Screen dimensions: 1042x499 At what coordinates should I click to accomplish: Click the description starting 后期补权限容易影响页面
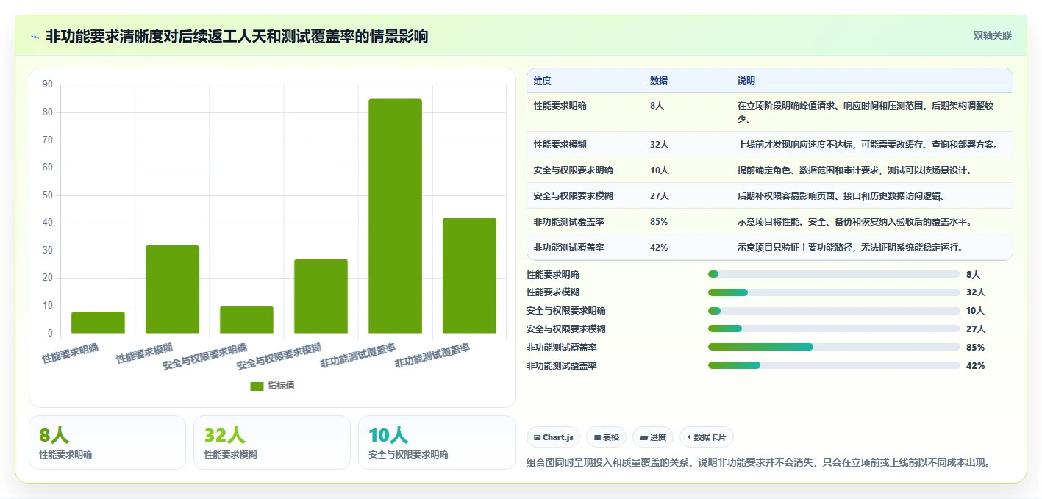[841, 196]
